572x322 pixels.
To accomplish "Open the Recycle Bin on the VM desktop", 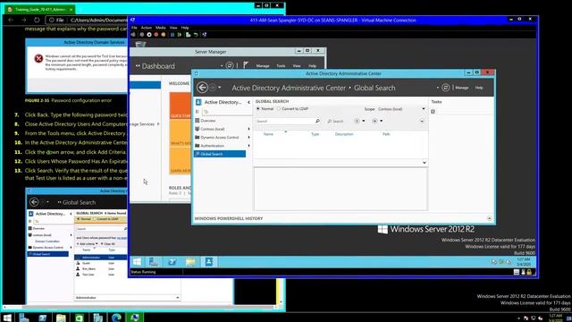I will coord(140,44).
